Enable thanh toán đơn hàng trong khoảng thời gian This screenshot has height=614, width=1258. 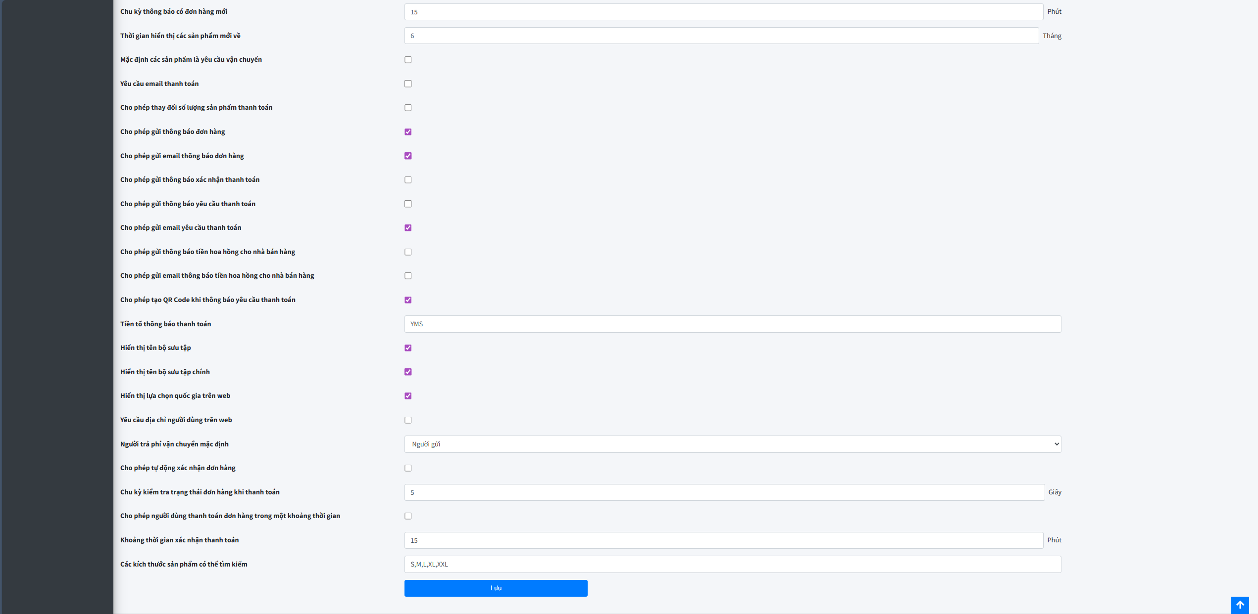pos(408,516)
